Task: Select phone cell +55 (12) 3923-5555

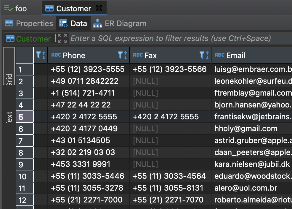Action: [89, 69]
